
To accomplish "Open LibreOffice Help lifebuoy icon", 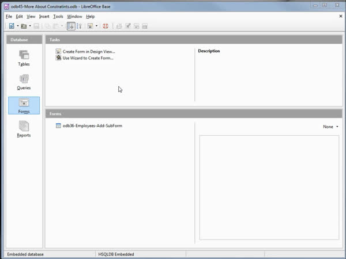I will [x=106, y=26].
